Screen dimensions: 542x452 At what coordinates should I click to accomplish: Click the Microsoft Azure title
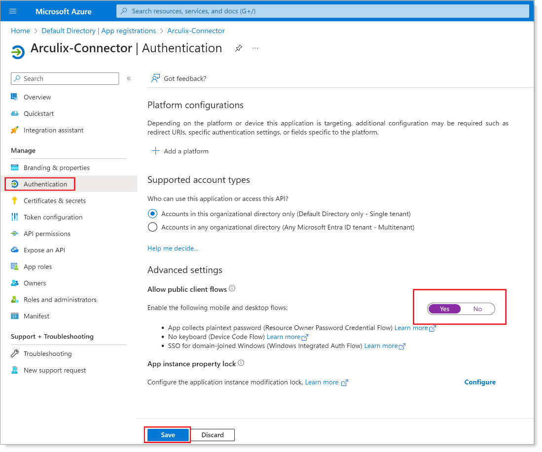pos(64,11)
